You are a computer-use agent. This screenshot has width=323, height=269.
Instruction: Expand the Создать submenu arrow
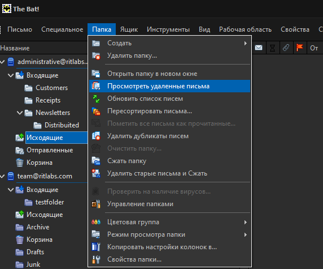(x=245, y=43)
